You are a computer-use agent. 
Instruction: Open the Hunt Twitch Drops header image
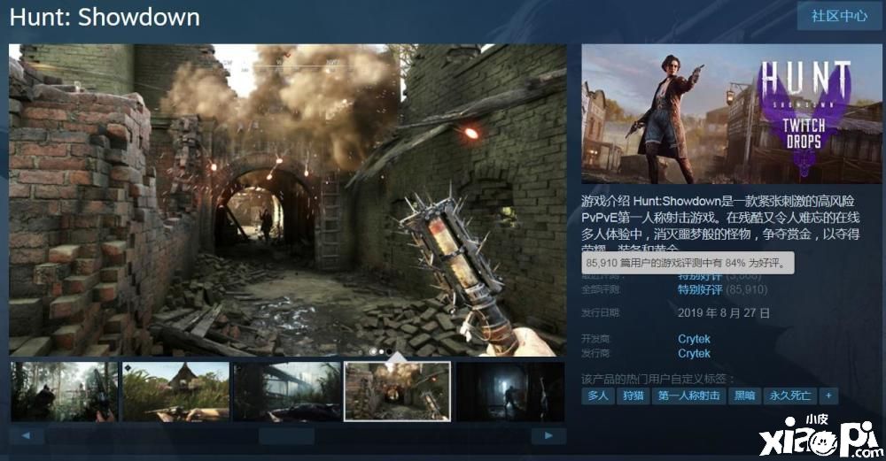(732, 114)
